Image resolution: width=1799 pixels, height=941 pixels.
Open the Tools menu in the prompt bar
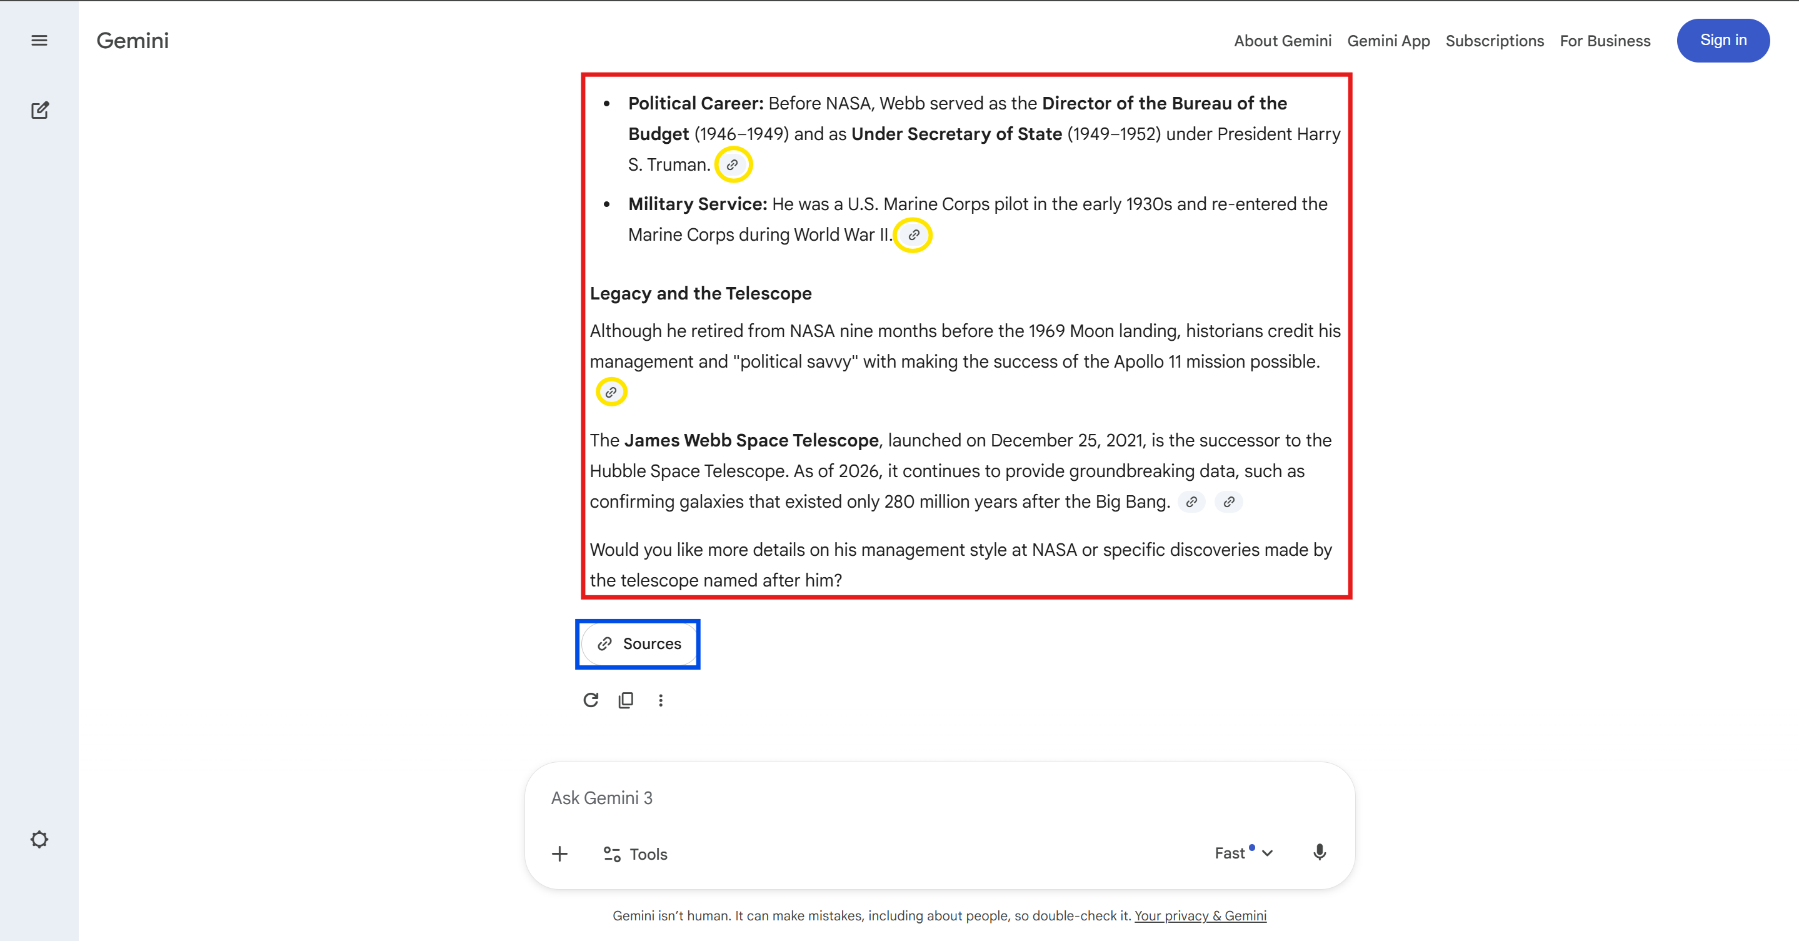coord(634,853)
